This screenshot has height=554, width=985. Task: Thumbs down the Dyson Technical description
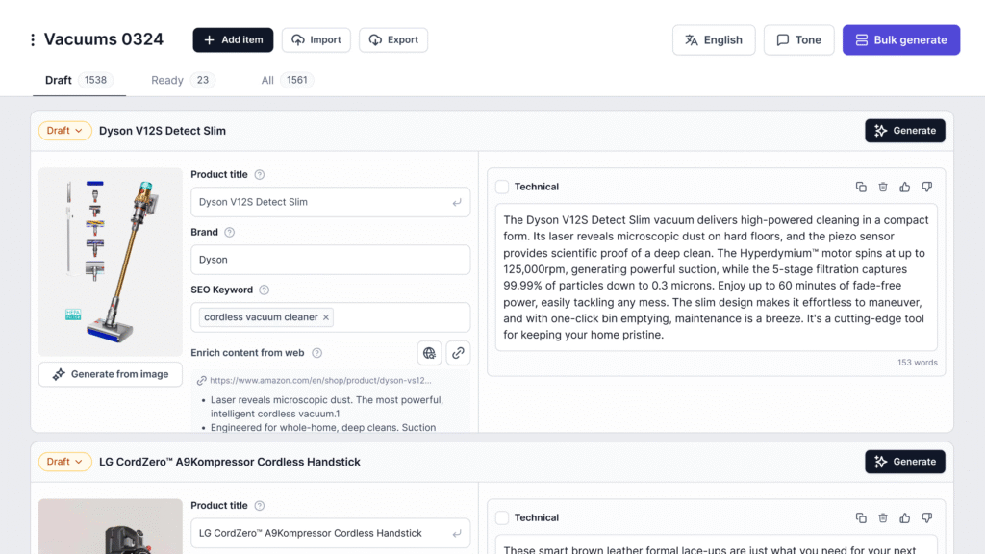(x=927, y=187)
